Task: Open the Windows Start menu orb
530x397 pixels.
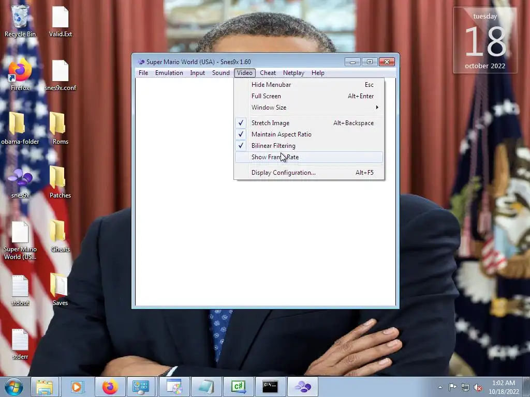Action: [x=14, y=387]
